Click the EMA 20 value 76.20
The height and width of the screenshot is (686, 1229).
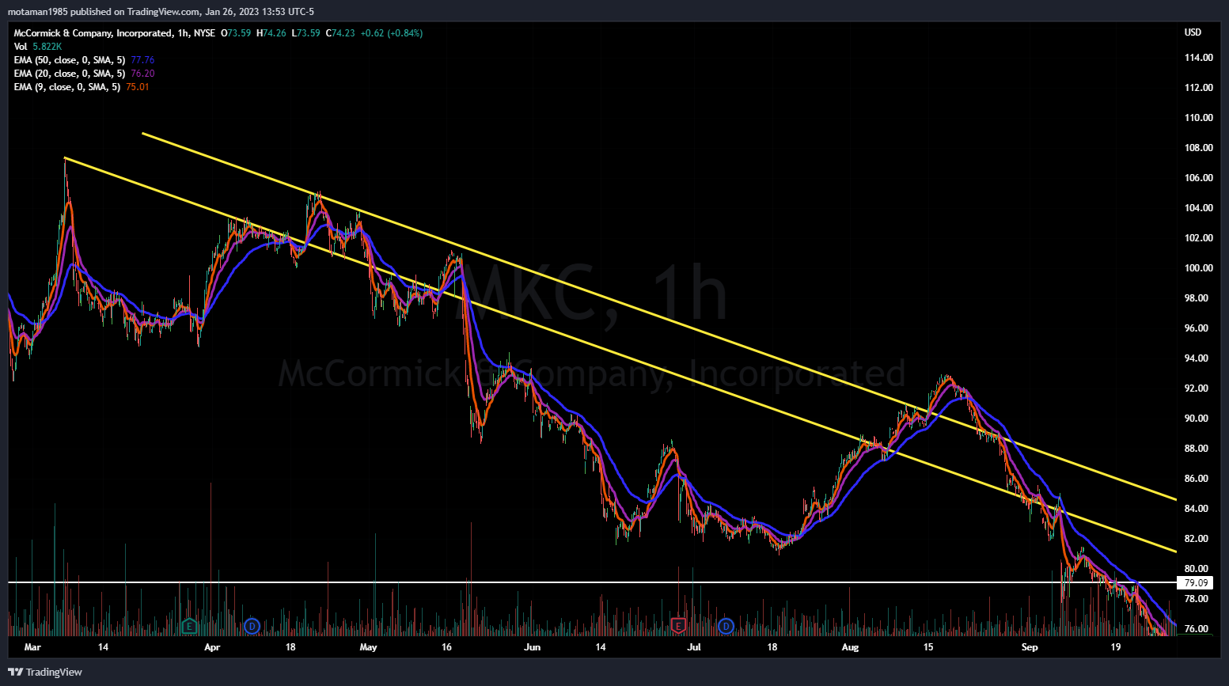click(x=142, y=74)
